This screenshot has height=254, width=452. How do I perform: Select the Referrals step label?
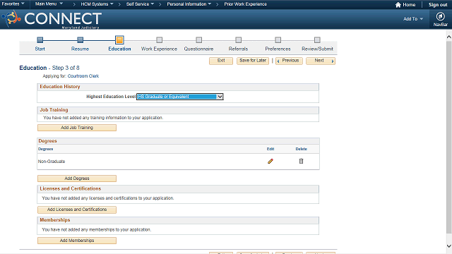coord(239,49)
